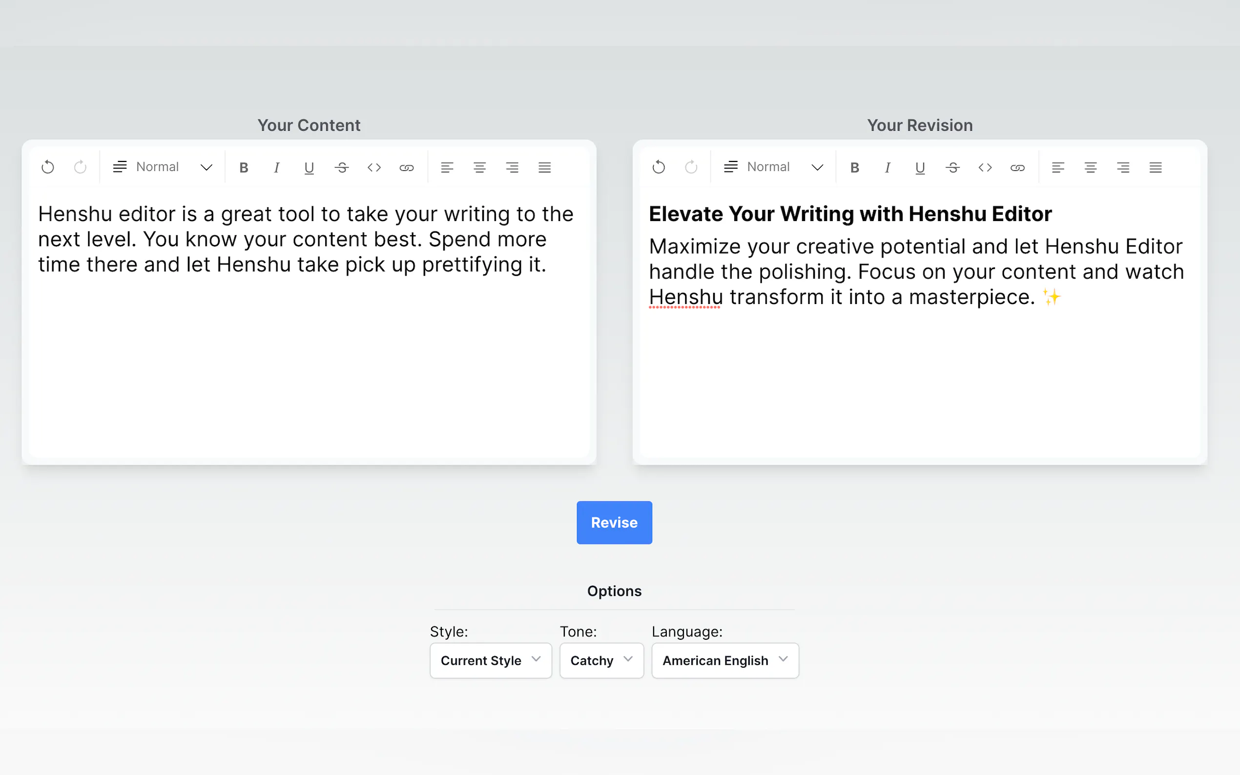
Task: Justify text in Your Revision editor
Action: tap(1155, 167)
